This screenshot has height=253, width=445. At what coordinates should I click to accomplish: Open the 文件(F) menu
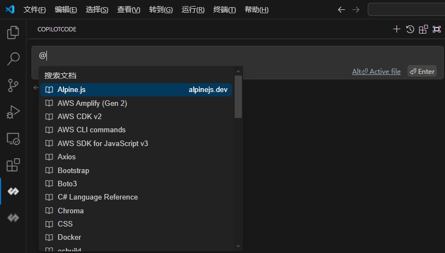[35, 10]
